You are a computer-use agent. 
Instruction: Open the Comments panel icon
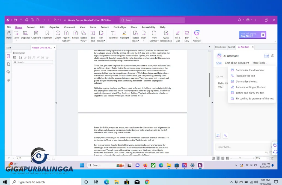point(8,72)
